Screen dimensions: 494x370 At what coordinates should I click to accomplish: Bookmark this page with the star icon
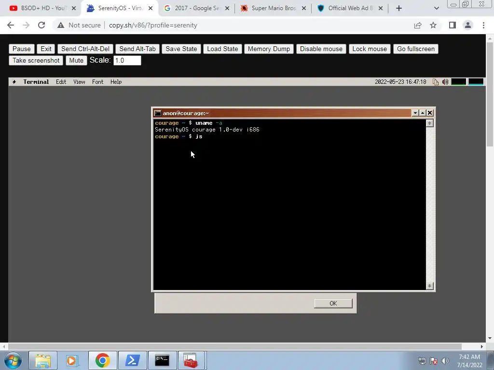pyautogui.click(x=433, y=25)
